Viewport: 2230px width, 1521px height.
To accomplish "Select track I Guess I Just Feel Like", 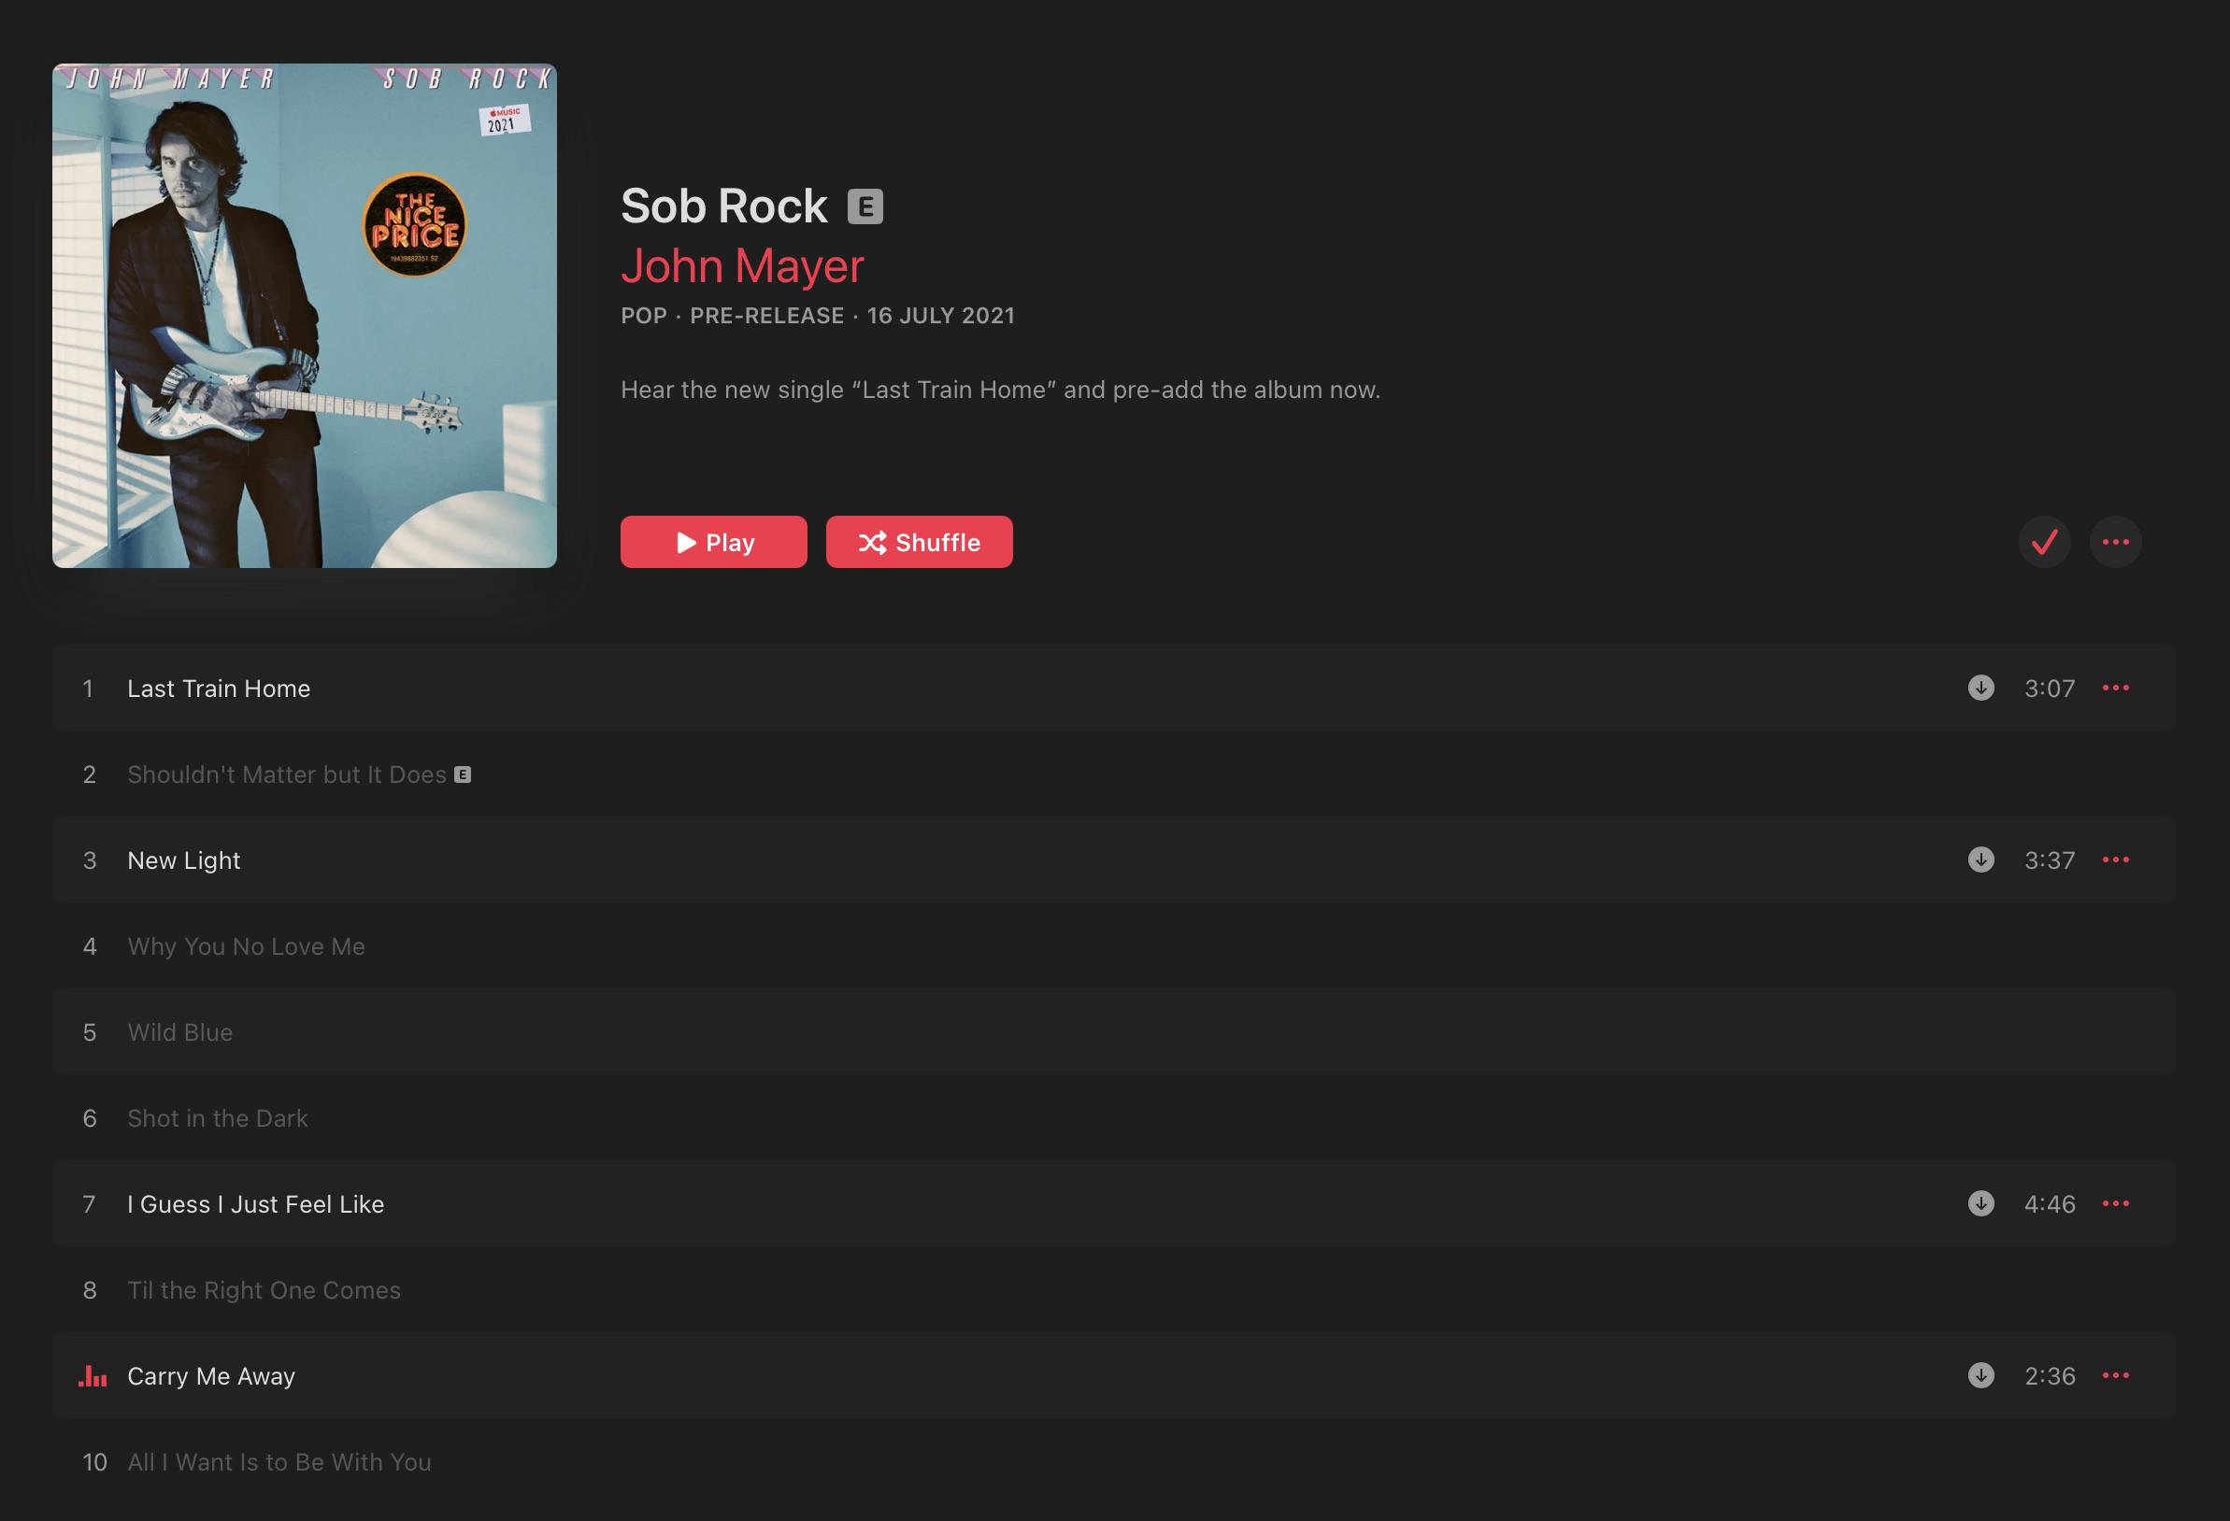I will coord(1113,1203).
